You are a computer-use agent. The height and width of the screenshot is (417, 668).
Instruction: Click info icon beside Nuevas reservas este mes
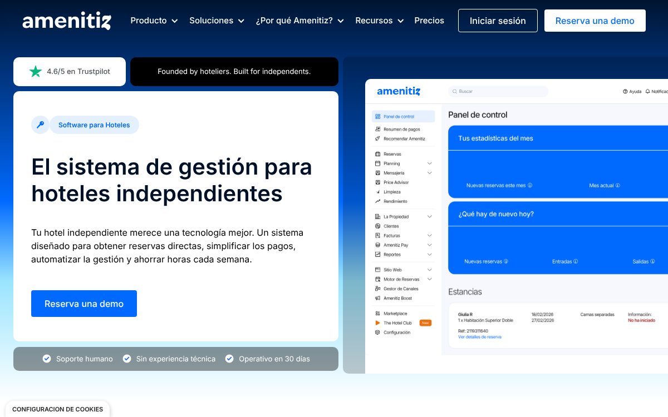[x=530, y=185]
